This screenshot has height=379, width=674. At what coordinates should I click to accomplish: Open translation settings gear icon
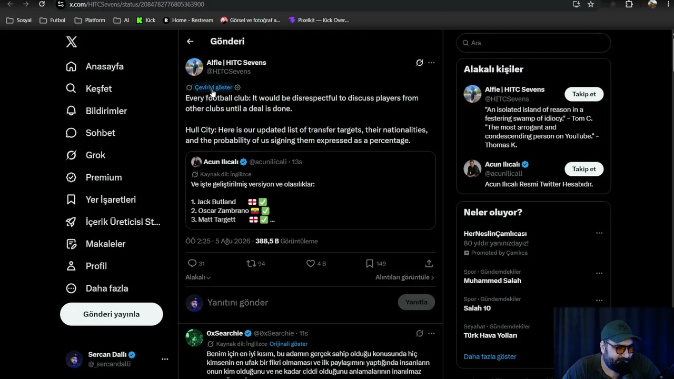pos(237,87)
